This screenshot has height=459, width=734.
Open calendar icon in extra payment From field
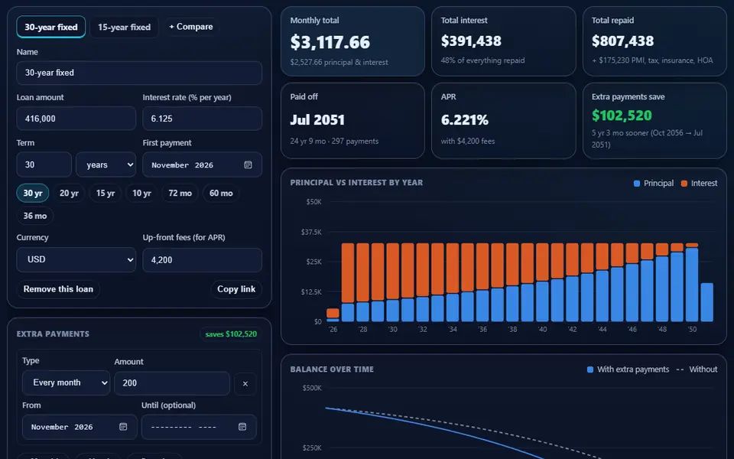[123, 427]
